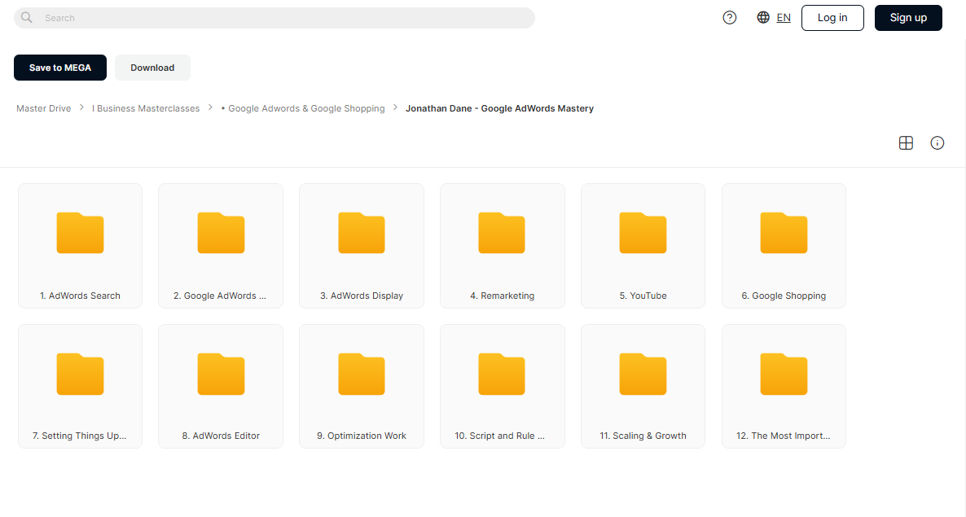Click the Sign up button

point(908,18)
